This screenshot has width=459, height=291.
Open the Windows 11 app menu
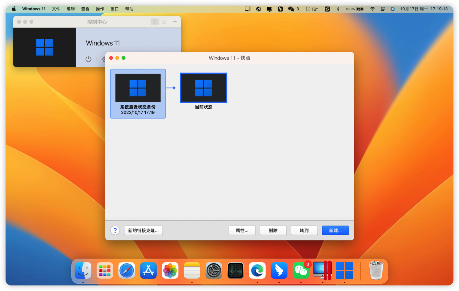point(34,9)
